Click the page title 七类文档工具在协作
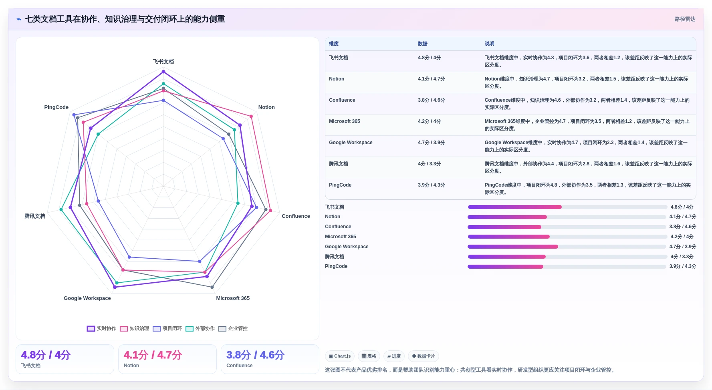 point(125,19)
